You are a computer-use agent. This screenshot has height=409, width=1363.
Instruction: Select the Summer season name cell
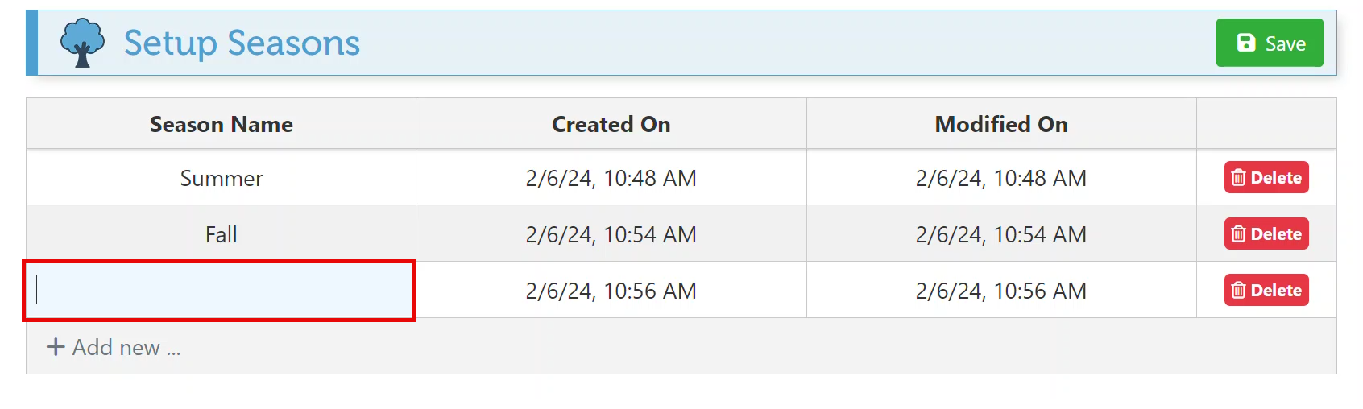[221, 178]
